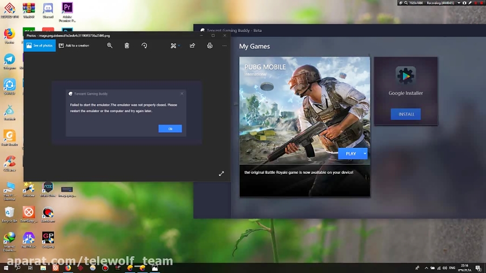The height and width of the screenshot is (273, 486).
Task: Click PLAY for PUBG Mobile
Action: [350, 154]
